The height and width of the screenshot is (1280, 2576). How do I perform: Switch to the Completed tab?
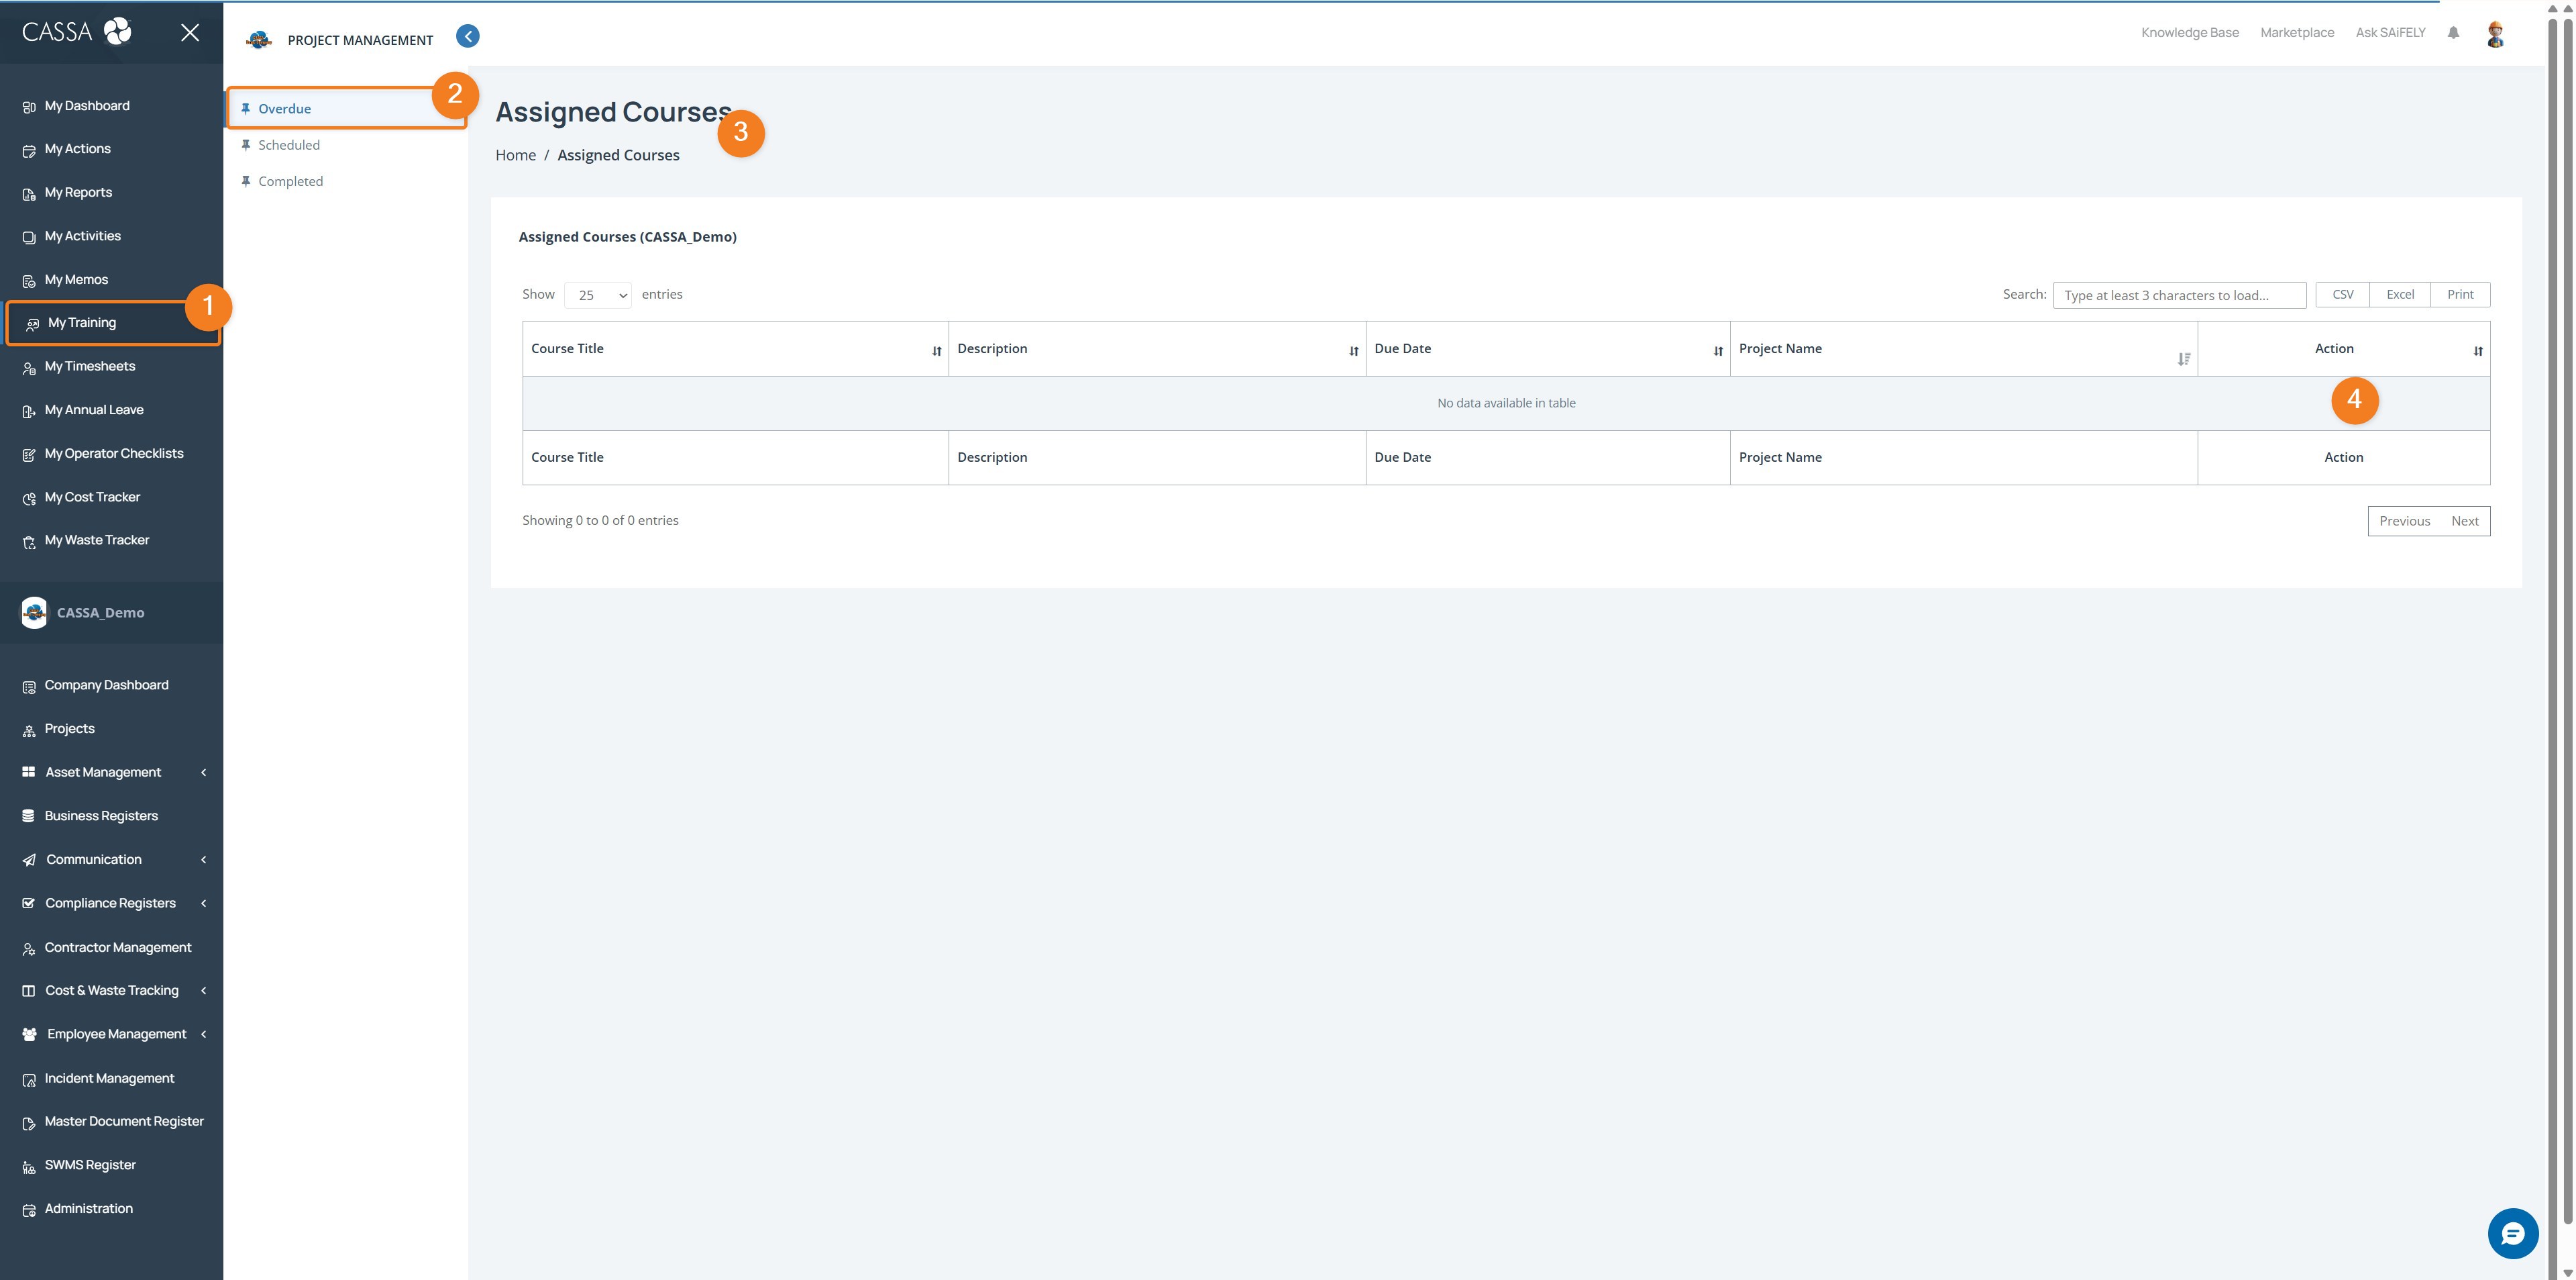point(290,180)
